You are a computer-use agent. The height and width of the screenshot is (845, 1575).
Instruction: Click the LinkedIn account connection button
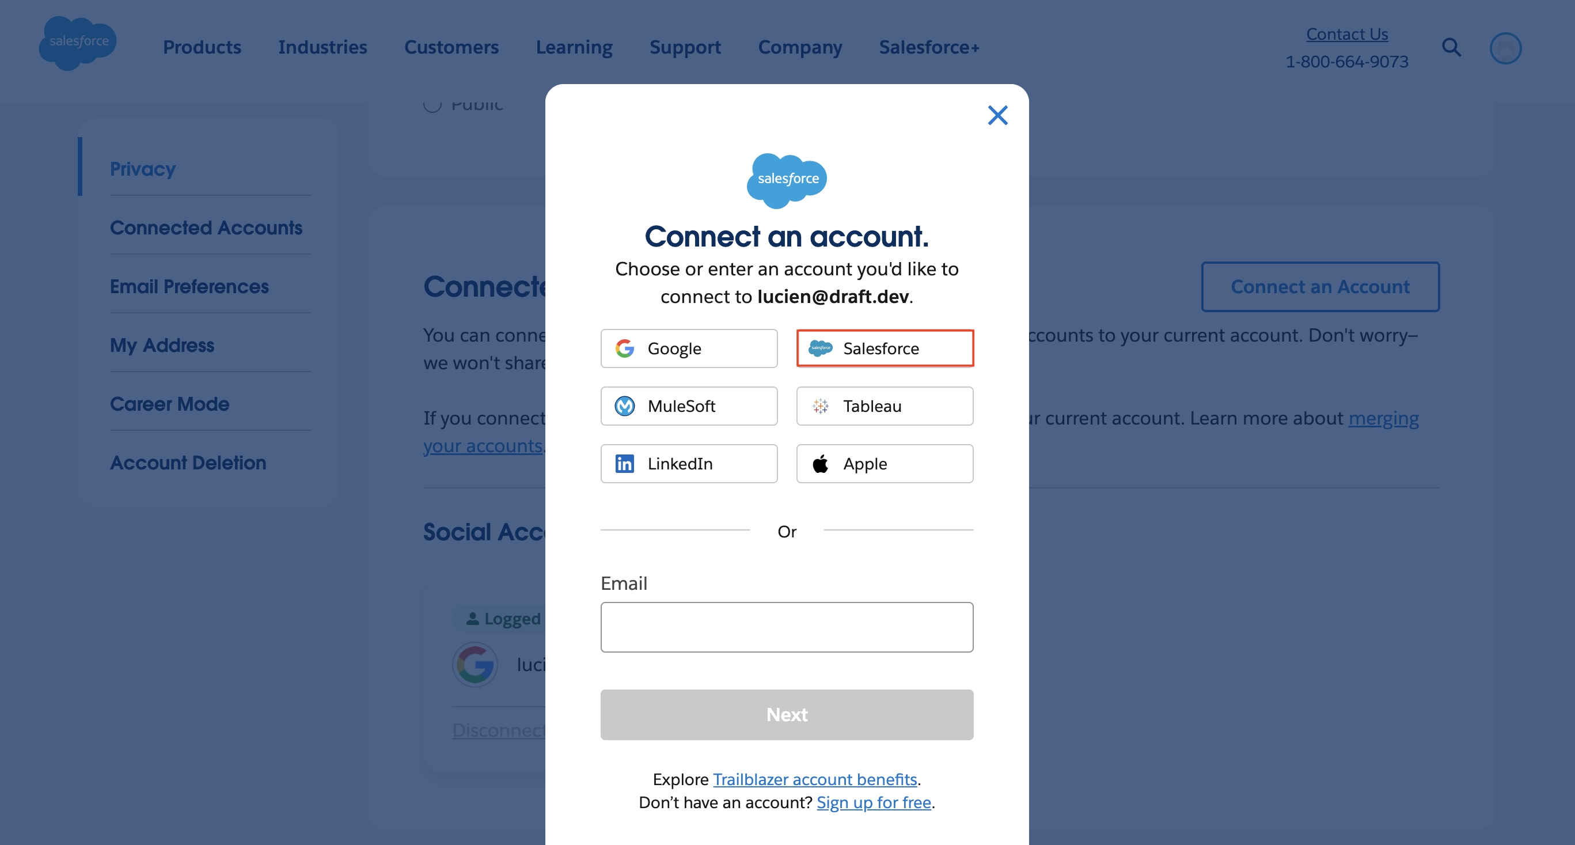[689, 463]
